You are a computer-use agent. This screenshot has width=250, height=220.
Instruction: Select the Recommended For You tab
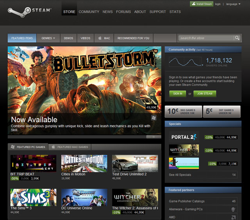[134, 38]
